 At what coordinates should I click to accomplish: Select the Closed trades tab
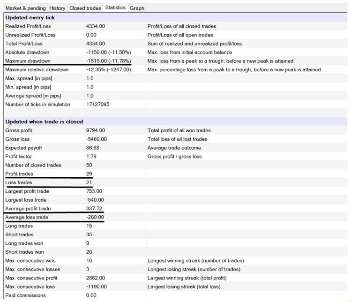pos(85,8)
